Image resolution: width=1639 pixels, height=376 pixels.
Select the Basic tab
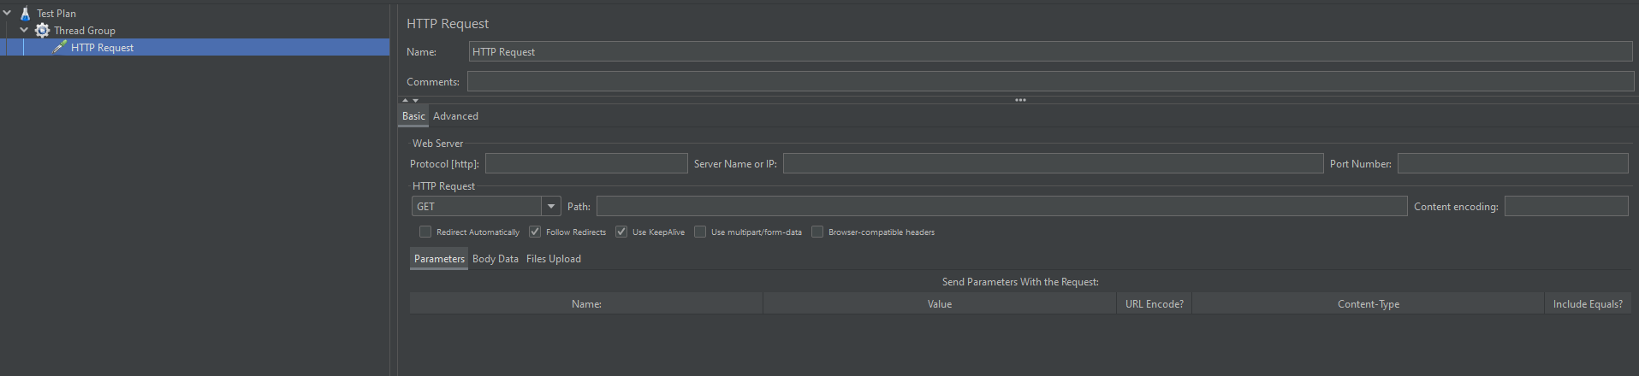[413, 116]
